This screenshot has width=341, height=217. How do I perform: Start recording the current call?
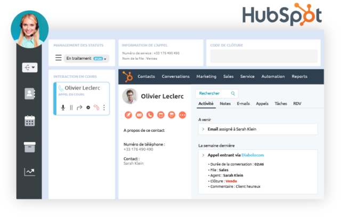click(x=88, y=108)
